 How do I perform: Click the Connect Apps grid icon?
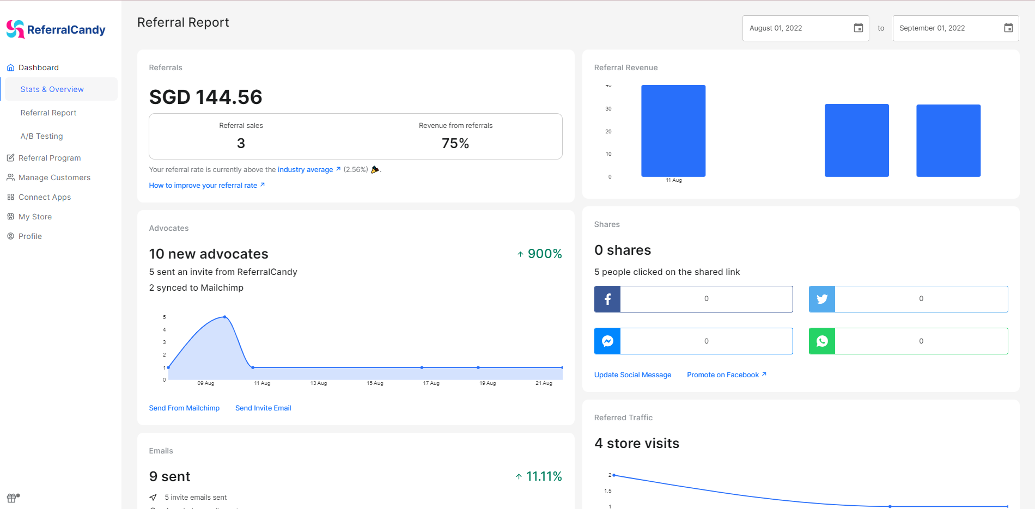coord(10,197)
